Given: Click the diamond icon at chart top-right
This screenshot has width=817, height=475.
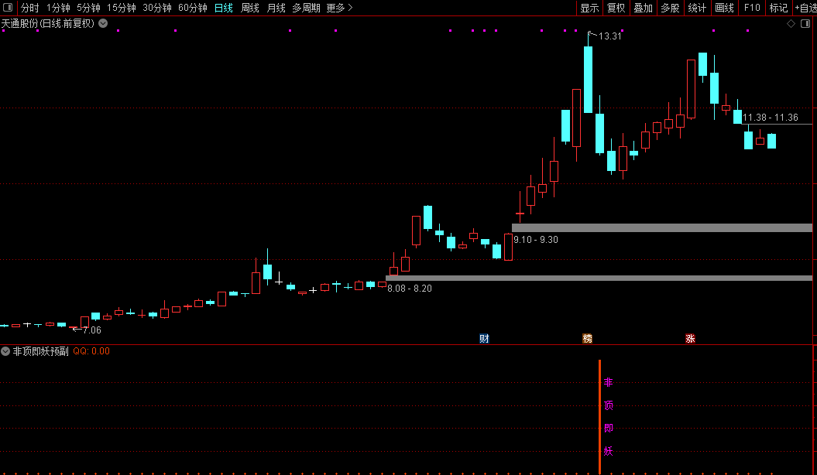Looking at the screenshot, I should [791, 23].
